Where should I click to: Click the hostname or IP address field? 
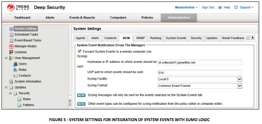click(200, 62)
